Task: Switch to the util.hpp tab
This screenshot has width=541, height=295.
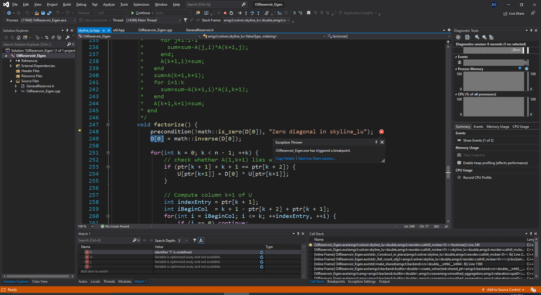Action: pyautogui.click(x=119, y=30)
